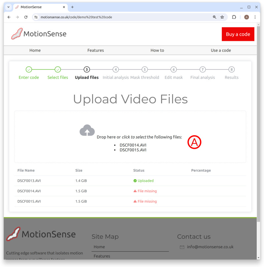Click File missing status for DSCF0014.AVI

coord(147,191)
